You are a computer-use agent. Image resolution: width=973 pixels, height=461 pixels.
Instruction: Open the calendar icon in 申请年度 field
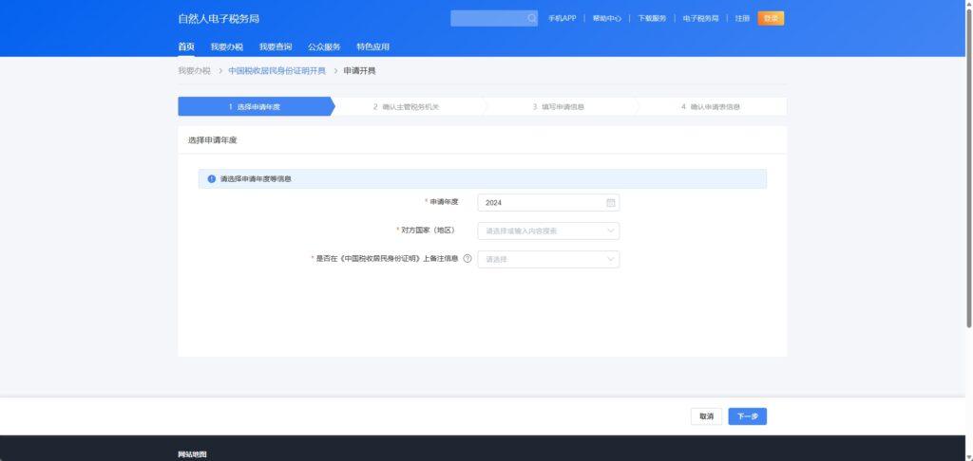(x=611, y=202)
